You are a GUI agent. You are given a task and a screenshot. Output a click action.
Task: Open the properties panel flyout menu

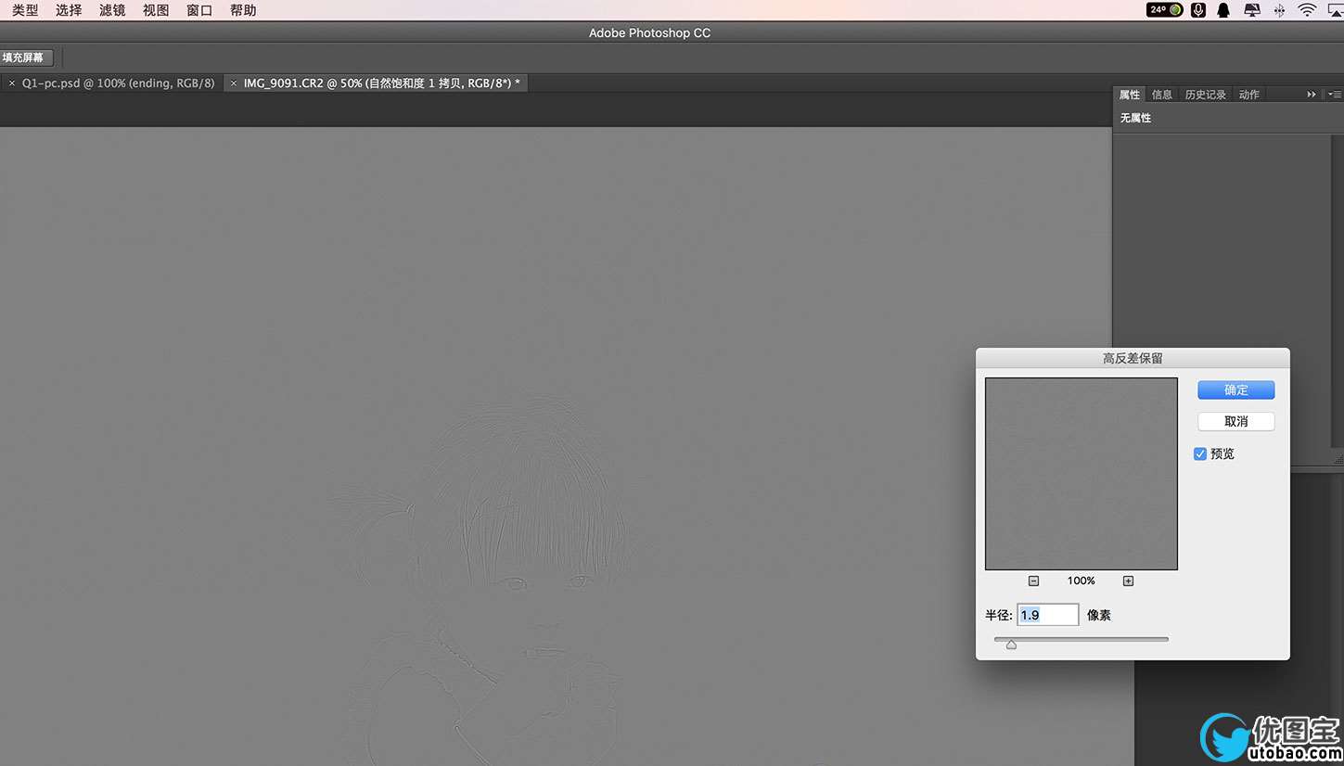click(x=1335, y=95)
